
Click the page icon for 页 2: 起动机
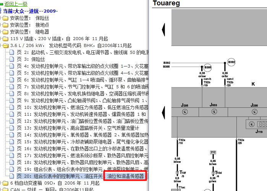pyautogui.click(x=12, y=52)
